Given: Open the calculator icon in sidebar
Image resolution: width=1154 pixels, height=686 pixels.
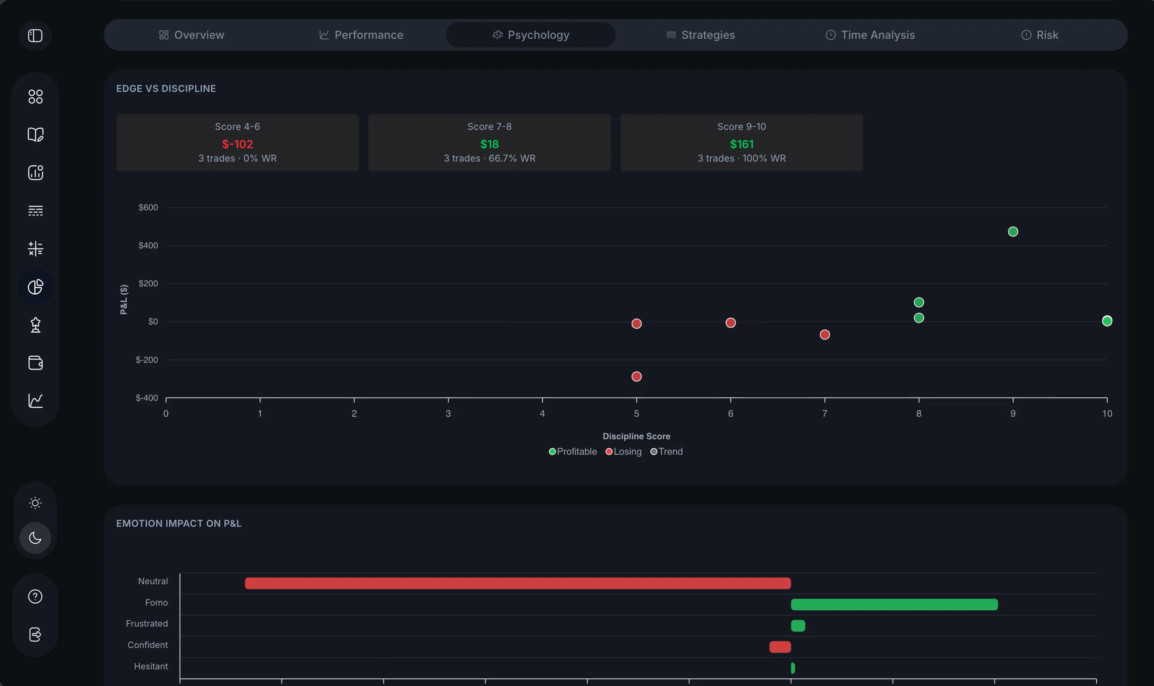Looking at the screenshot, I should (35, 249).
